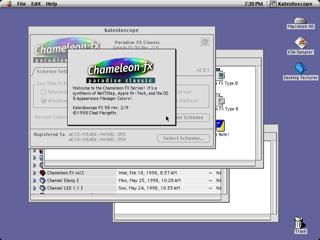This screenshot has width=320, height=240.
Task: Click the date "Mon, May 25, 1998, 10:28 AM"
Action: pyautogui.click(x=150, y=180)
